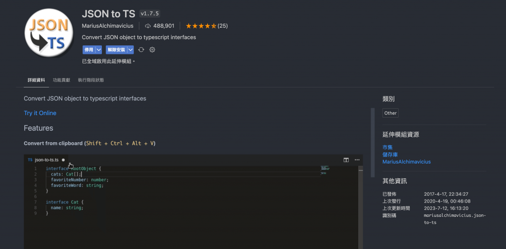The height and width of the screenshot is (249, 506).
Task: Open MariusAlchimavicius link under resources
Action: coord(407,162)
